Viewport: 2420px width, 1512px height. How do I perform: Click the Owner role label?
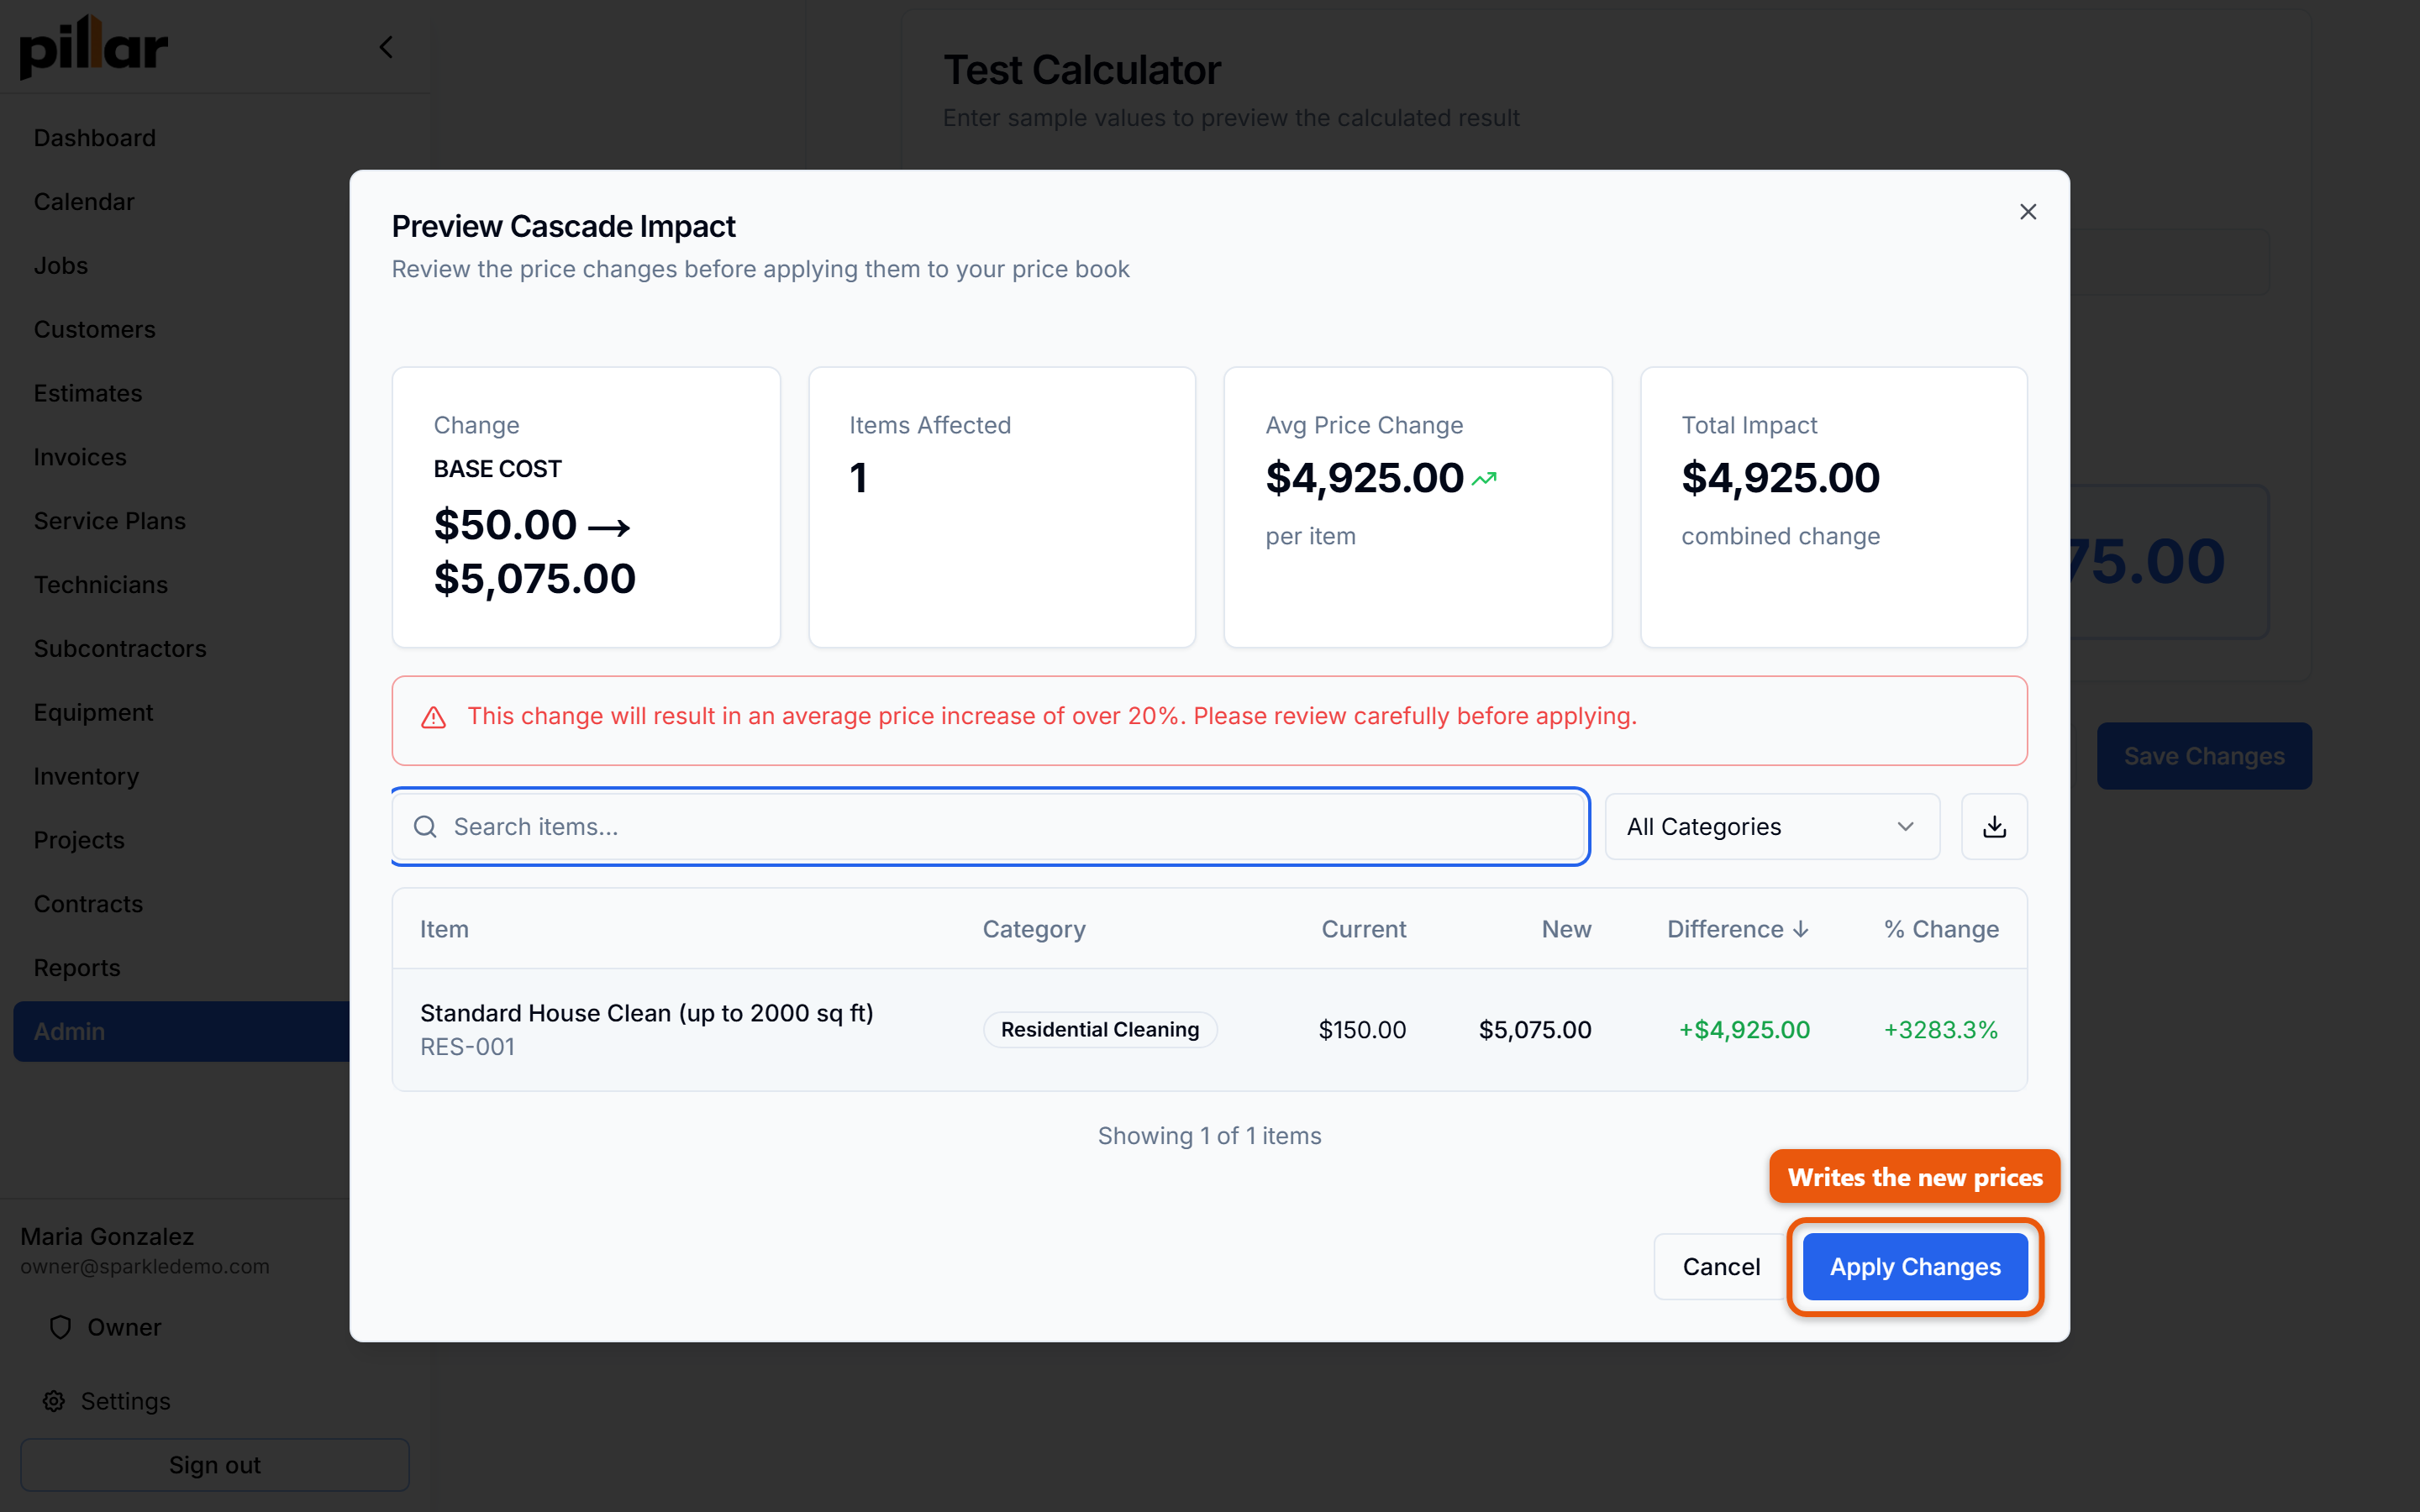(x=124, y=1327)
